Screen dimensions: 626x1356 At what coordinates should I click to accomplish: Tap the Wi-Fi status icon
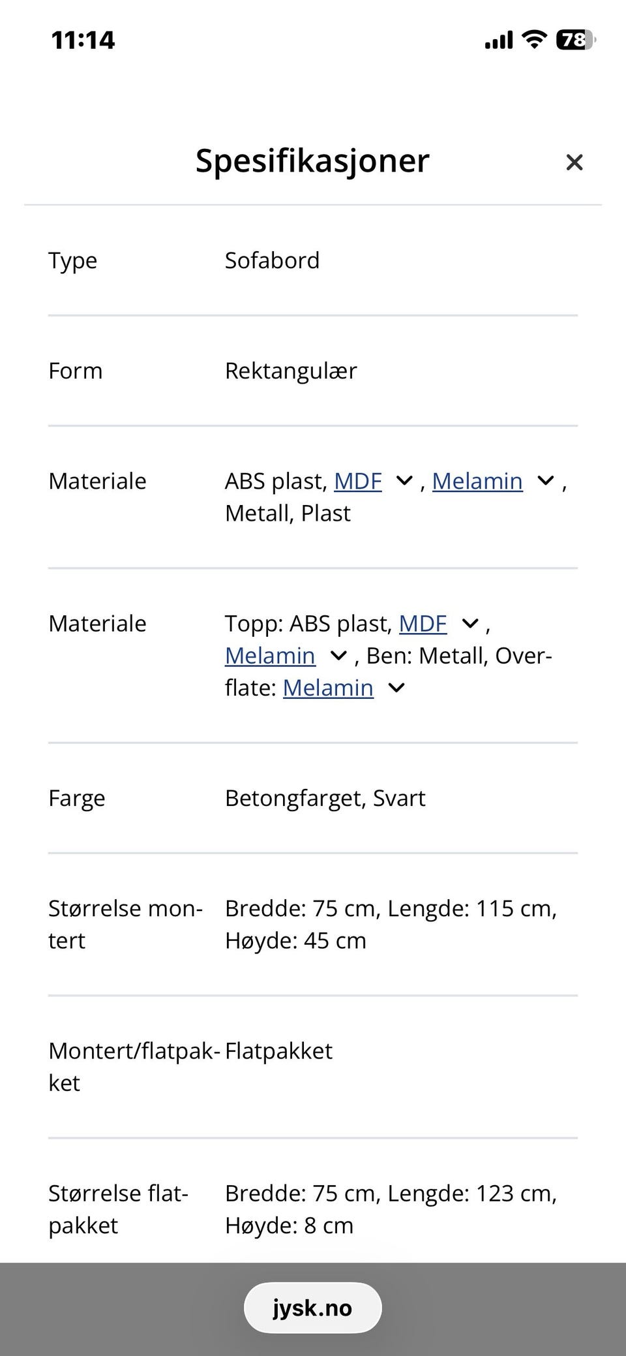click(535, 40)
